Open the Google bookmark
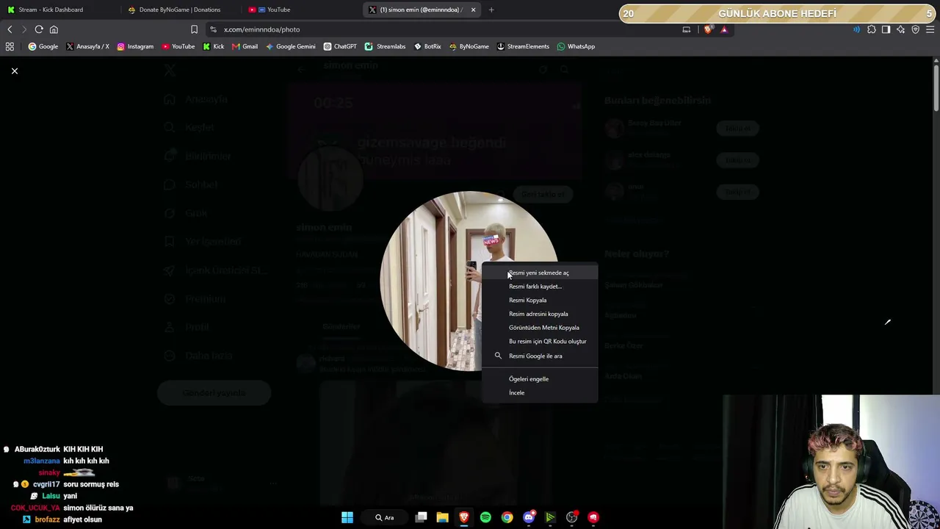Viewport: 940px width, 529px height. pyautogui.click(x=43, y=46)
